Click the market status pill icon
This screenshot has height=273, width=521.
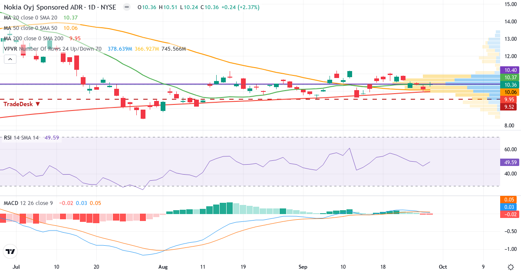pos(126,7)
